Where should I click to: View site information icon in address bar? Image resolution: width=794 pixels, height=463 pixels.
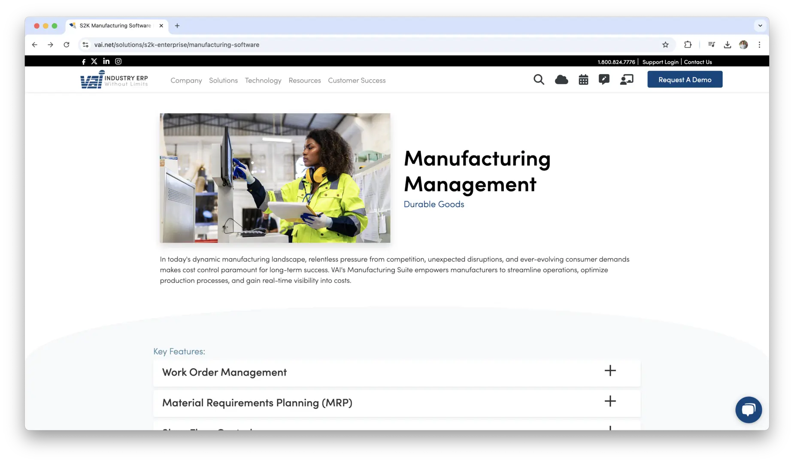[x=85, y=45]
